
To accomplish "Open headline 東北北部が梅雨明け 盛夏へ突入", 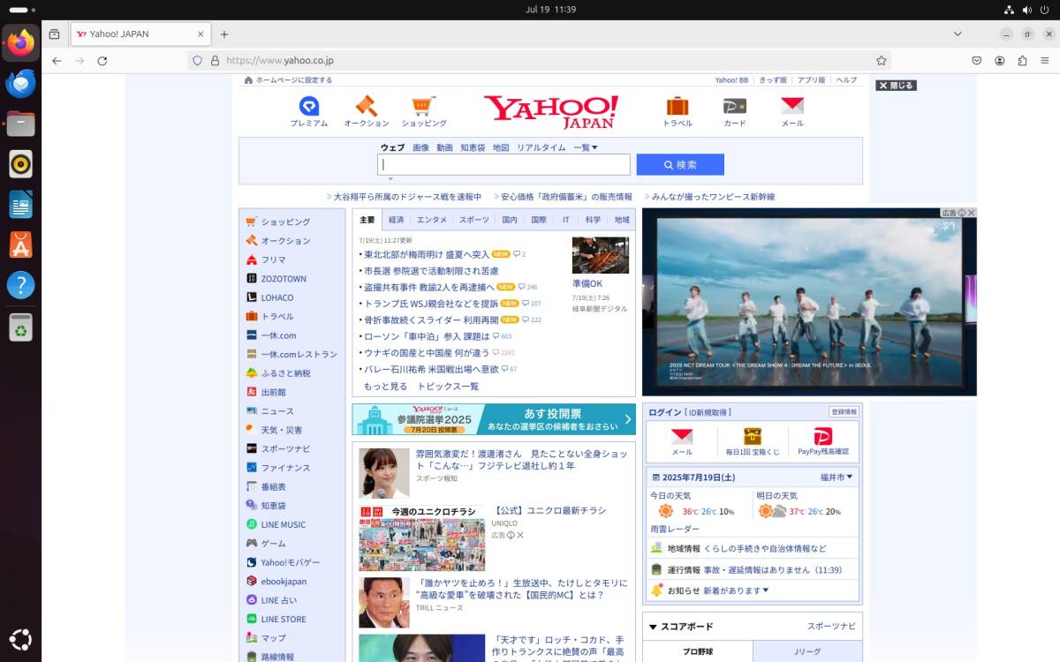I will 427,254.
